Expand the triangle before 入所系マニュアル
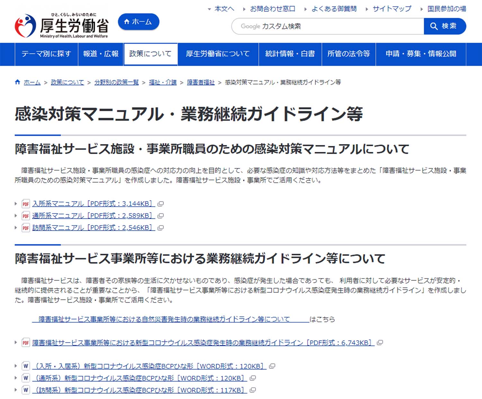The height and width of the screenshot is (399, 482). [x=16, y=203]
